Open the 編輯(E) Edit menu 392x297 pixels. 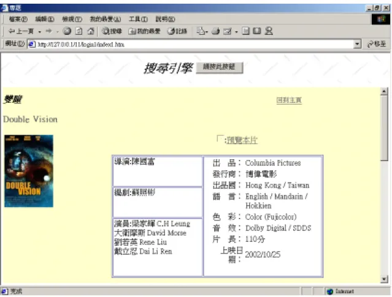[45, 19]
